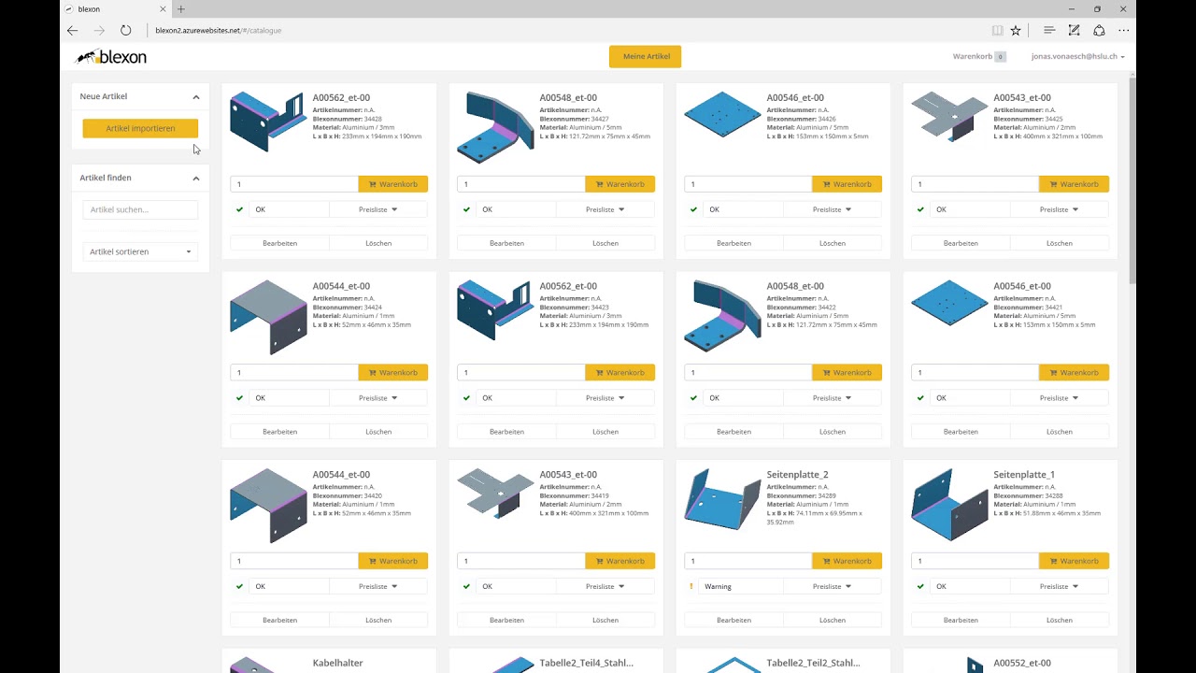
Task: Open the web note pen icon
Action: 1074,30
